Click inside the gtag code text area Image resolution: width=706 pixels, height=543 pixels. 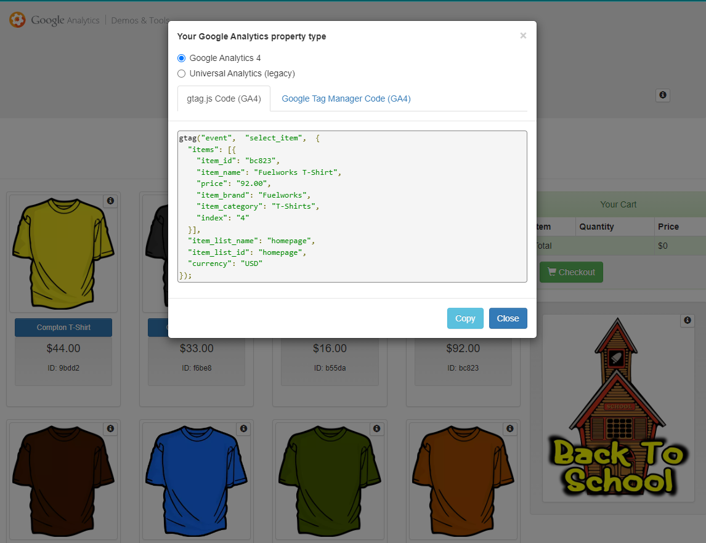352,206
